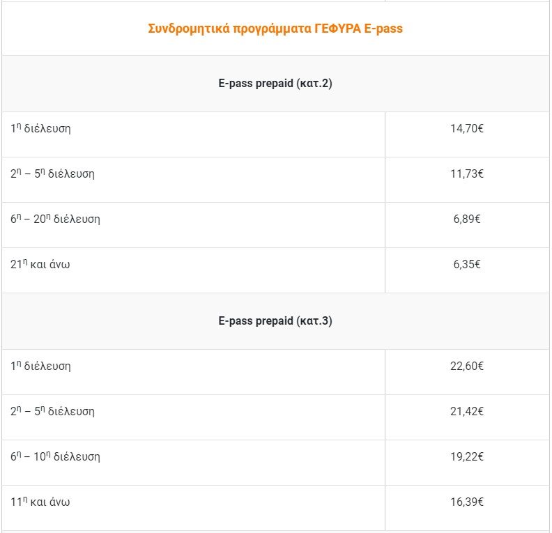The width and height of the screenshot is (552, 533).
Task: Select the E-pass prepaid (κατ.2) section header
Action: (276, 84)
